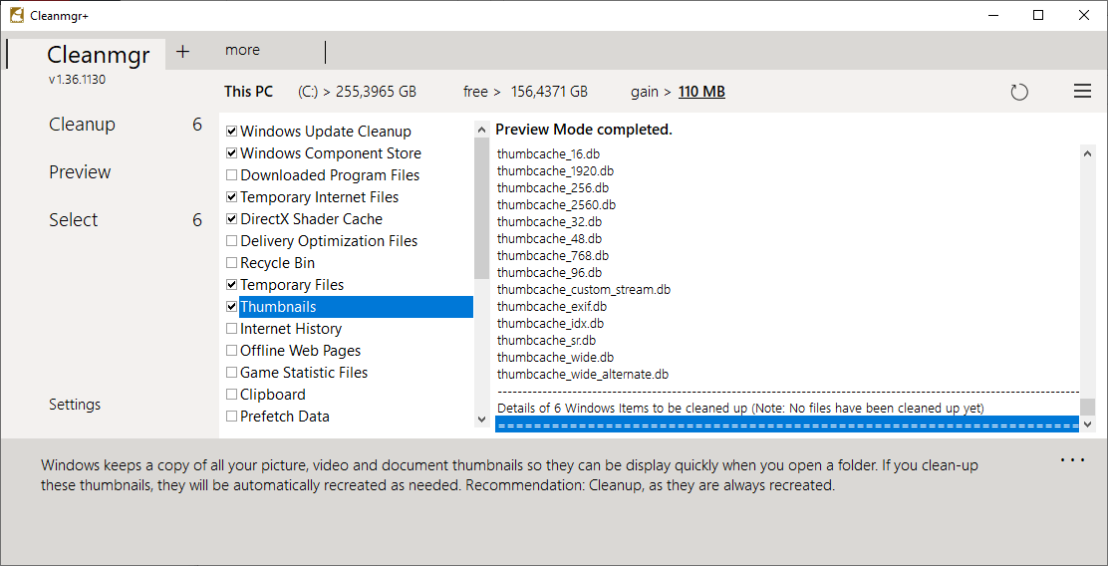1108x566 pixels.
Task: Uncheck the Temporary Internet Files checkbox
Action: pyautogui.click(x=231, y=197)
